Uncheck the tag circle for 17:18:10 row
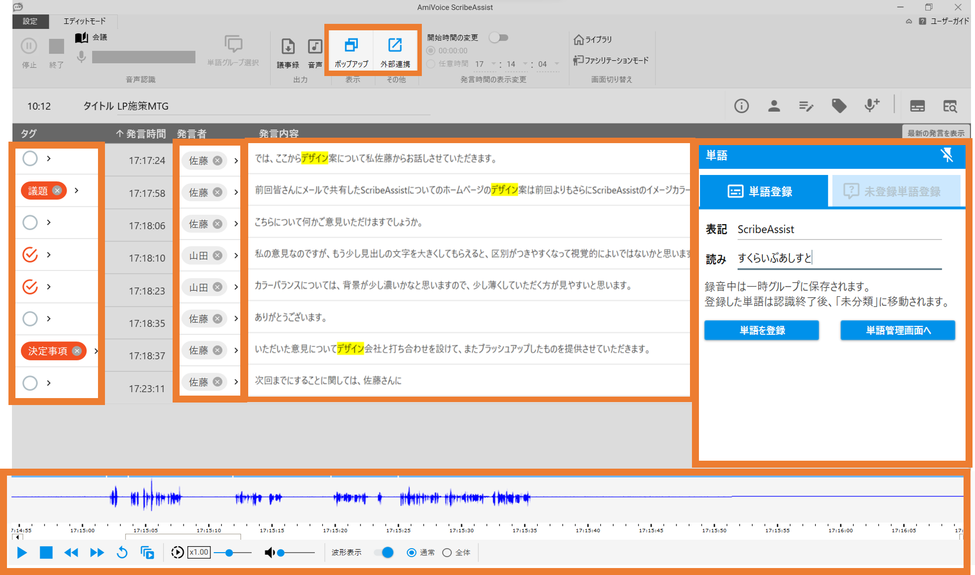 tap(30, 254)
